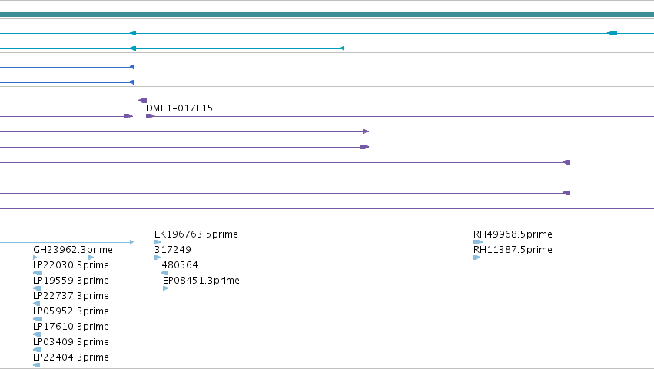Select the LP22737.3prime label

(71, 296)
